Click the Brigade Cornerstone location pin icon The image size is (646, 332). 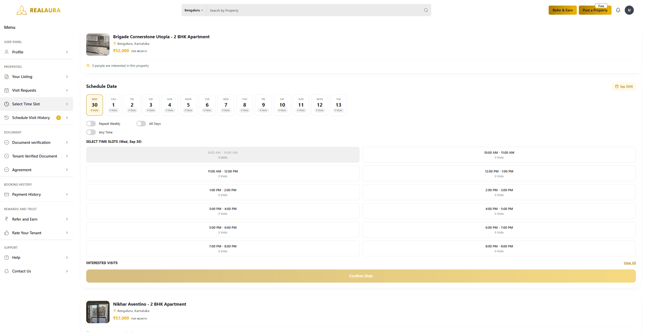point(115,44)
